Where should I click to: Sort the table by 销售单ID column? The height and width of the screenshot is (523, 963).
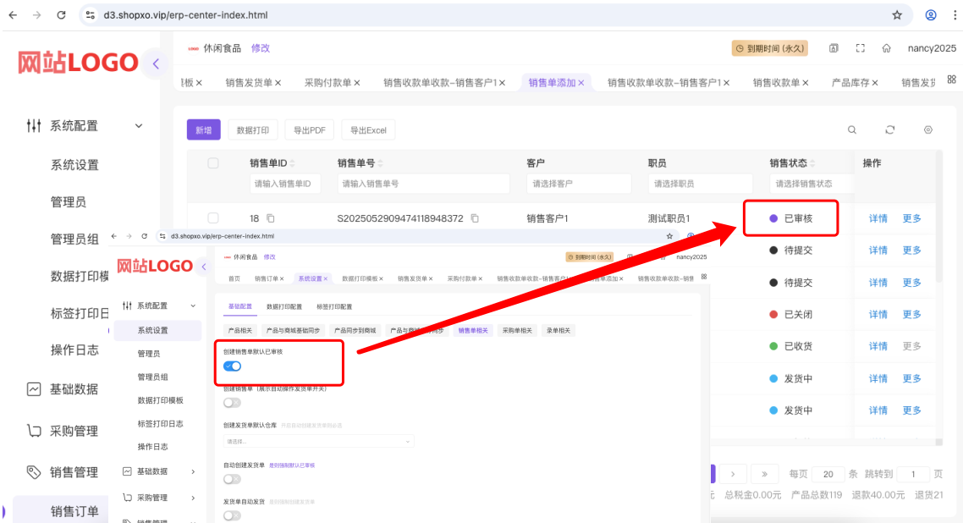click(x=292, y=163)
